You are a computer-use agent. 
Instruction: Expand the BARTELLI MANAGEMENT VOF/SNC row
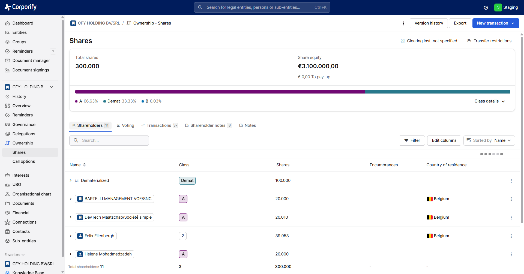[x=71, y=199]
